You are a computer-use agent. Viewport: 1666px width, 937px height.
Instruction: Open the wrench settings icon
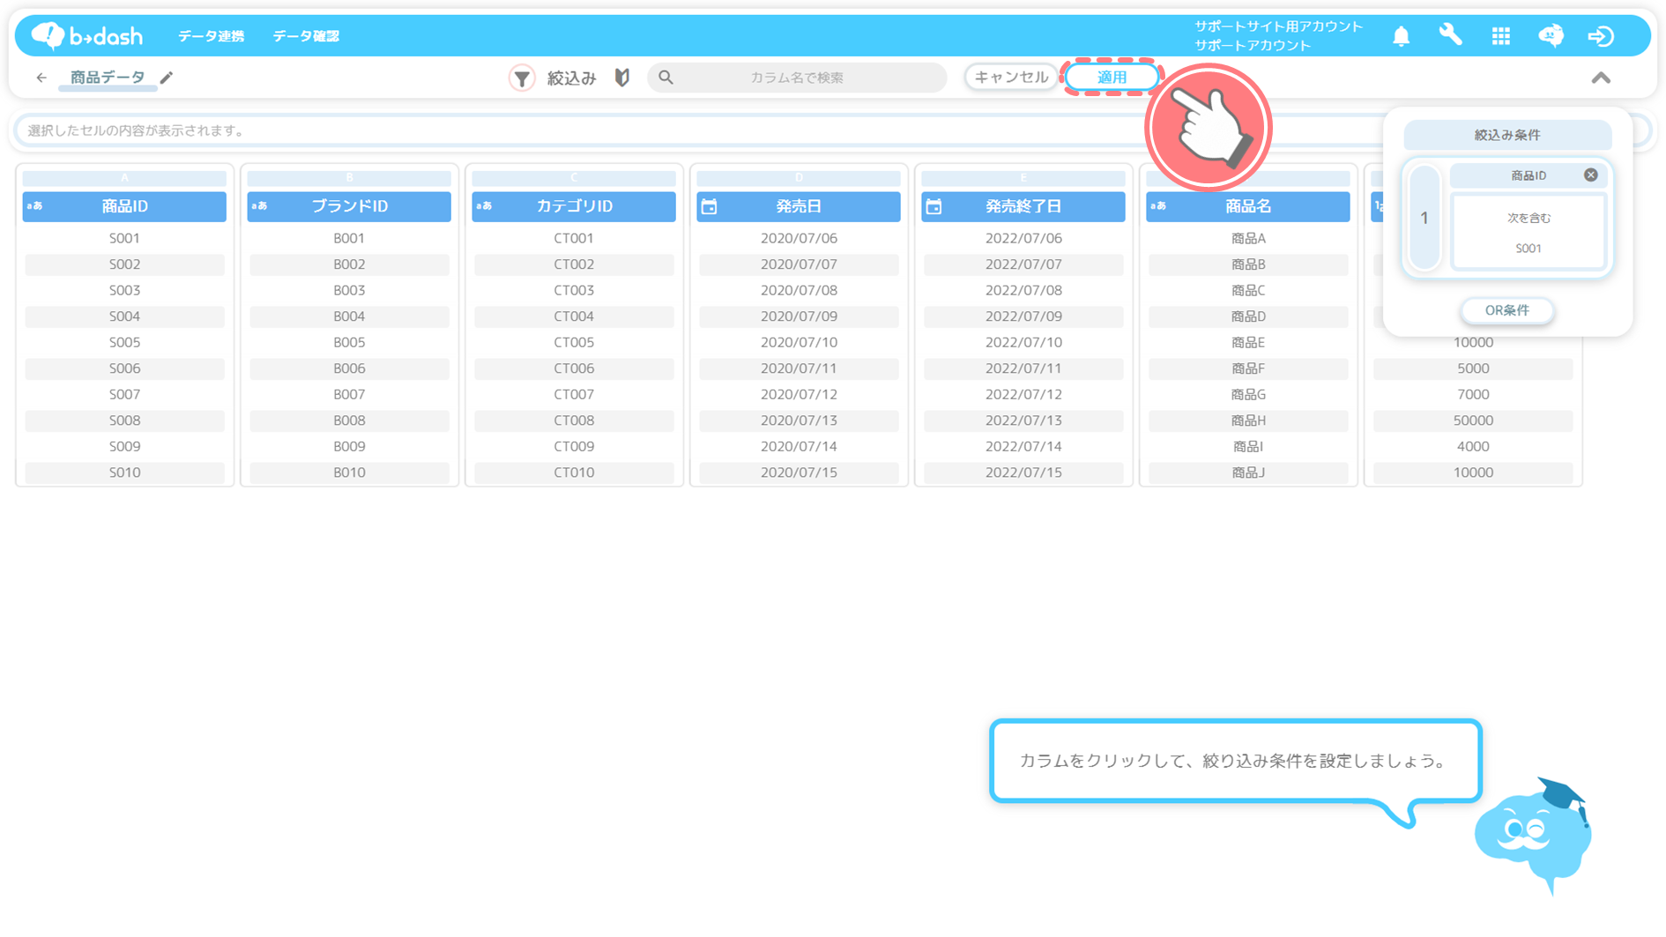pyautogui.click(x=1450, y=35)
